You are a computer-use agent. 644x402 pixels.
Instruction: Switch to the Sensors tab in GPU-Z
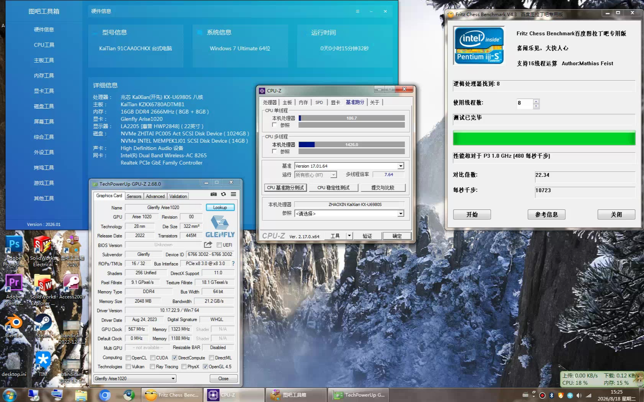coord(134,196)
